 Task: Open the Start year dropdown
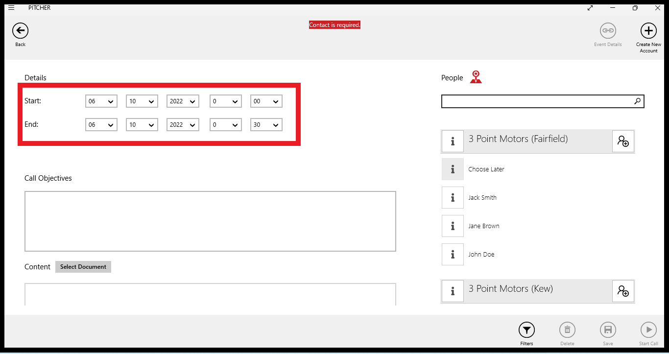click(x=183, y=101)
